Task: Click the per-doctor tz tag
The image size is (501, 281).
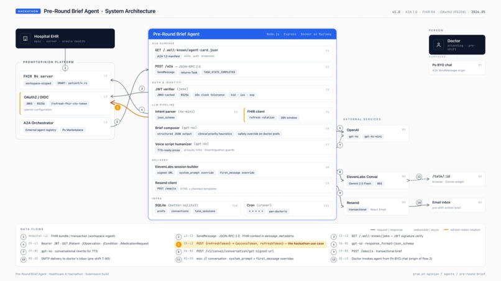Action: tap(278, 212)
